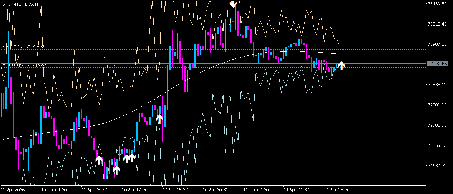Viewport: 453px width, 194px height.
Task: Click the 71630.70 price scale label
Action: [x=437, y=166]
